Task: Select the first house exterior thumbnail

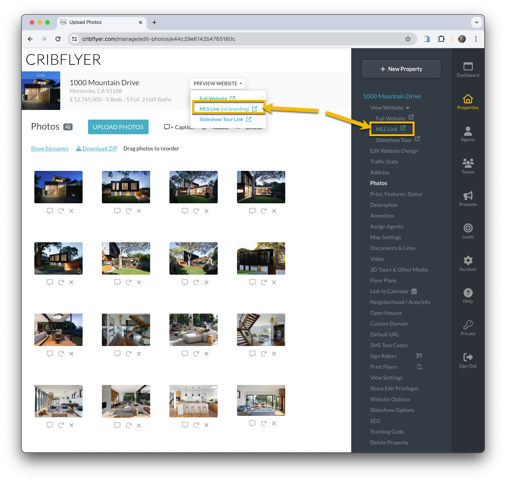Action: point(58,187)
